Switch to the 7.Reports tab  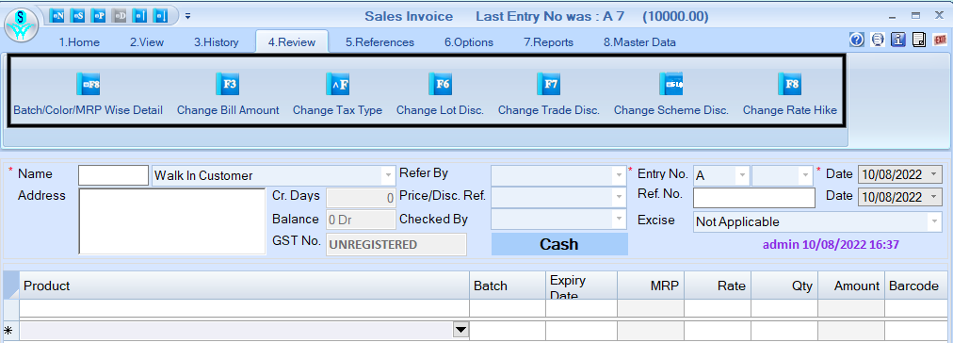click(x=549, y=42)
